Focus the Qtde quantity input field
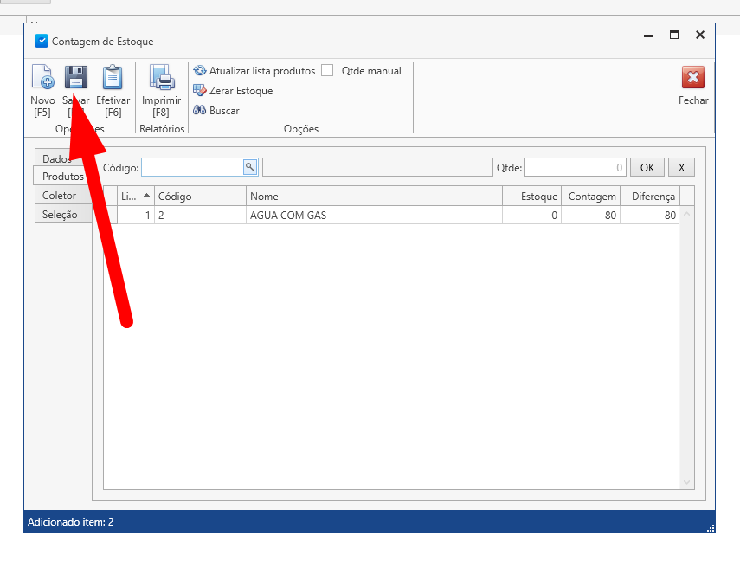740x561 pixels. pyautogui.click(x=574, y=168)
